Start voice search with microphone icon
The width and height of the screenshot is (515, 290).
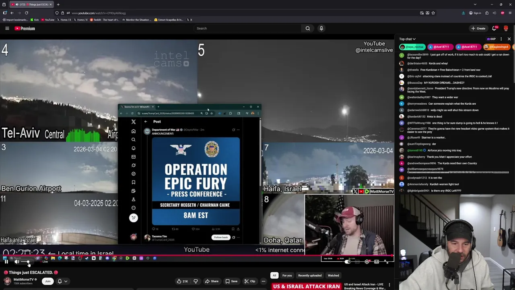321,28
